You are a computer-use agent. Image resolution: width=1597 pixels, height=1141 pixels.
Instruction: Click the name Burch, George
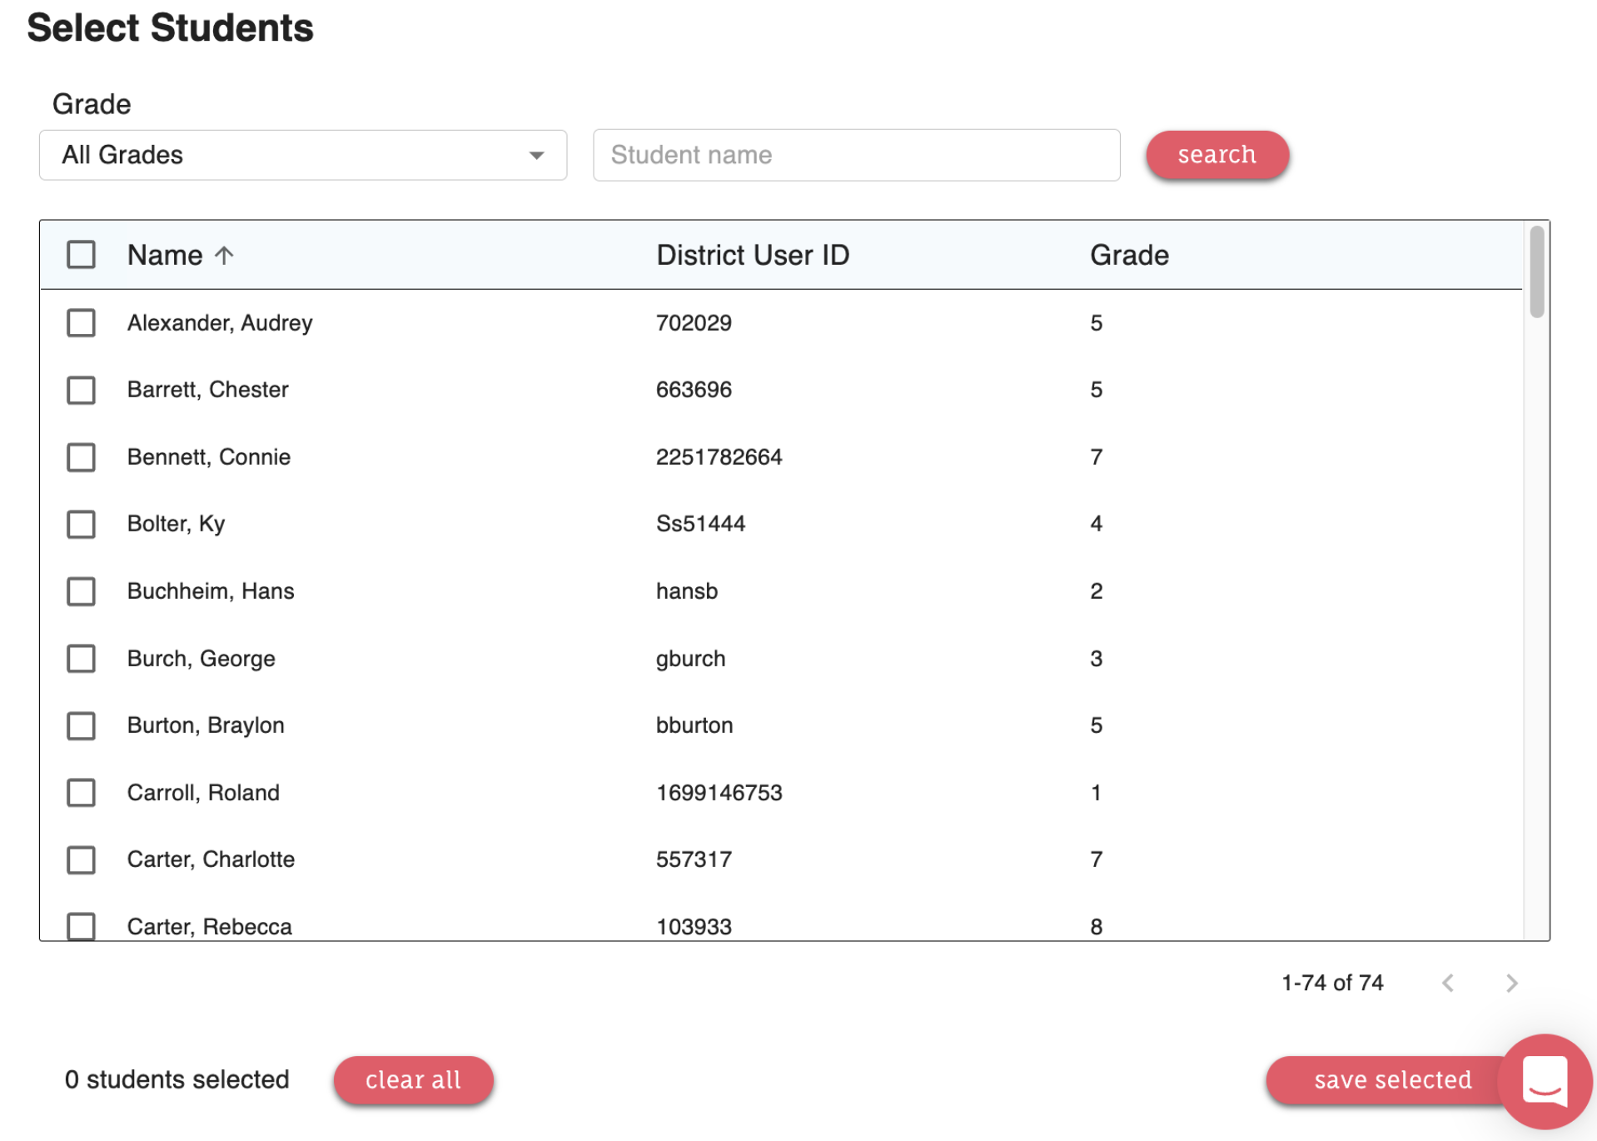tap(201, 659)
